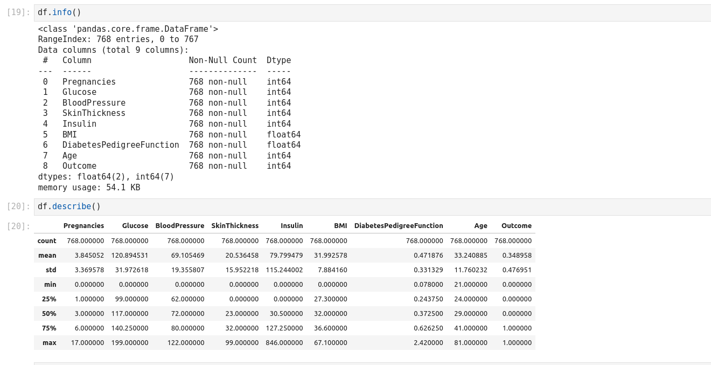The height and width of the screenshot is (365, 711).
Task: Select the BloodPressure table column header
Action: pos(179,226)
